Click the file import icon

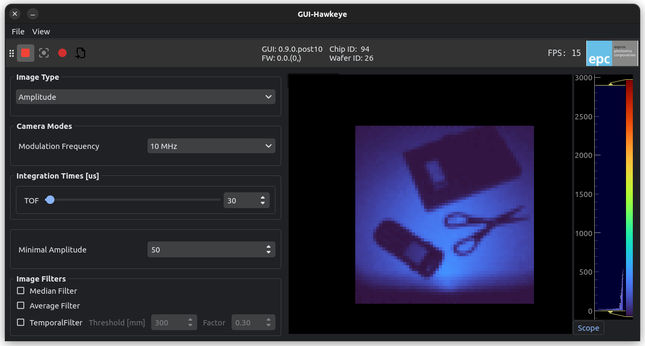(80, 53)
